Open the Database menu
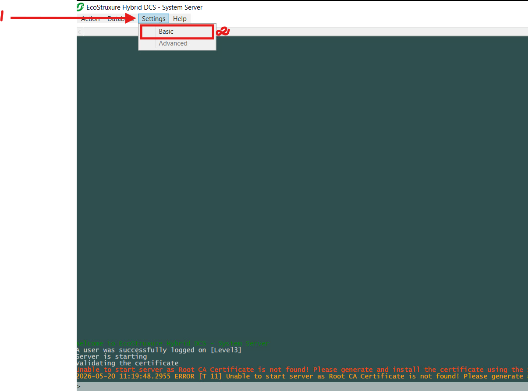This screenshot has height=391, width=528. [x=121, y=19]
